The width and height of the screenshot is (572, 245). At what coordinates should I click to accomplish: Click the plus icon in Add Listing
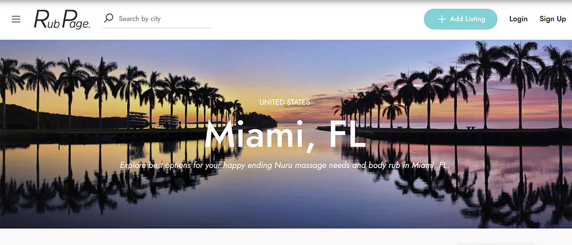pyautogui.click(x=441, y=19)
